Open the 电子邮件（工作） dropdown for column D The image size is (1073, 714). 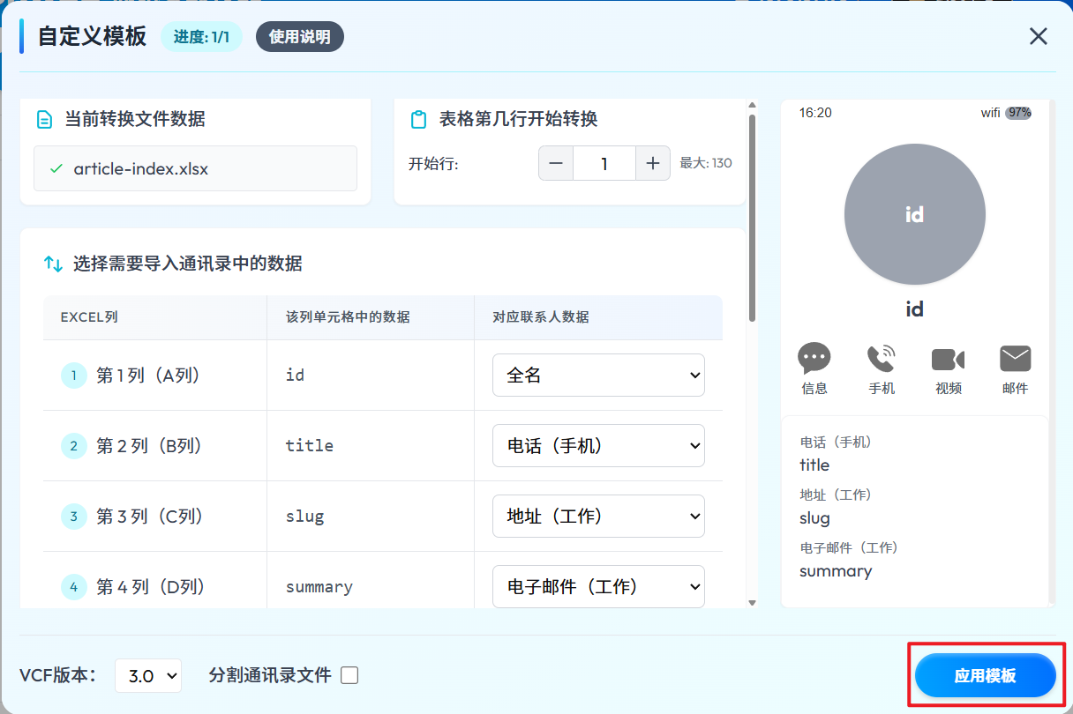598,587
